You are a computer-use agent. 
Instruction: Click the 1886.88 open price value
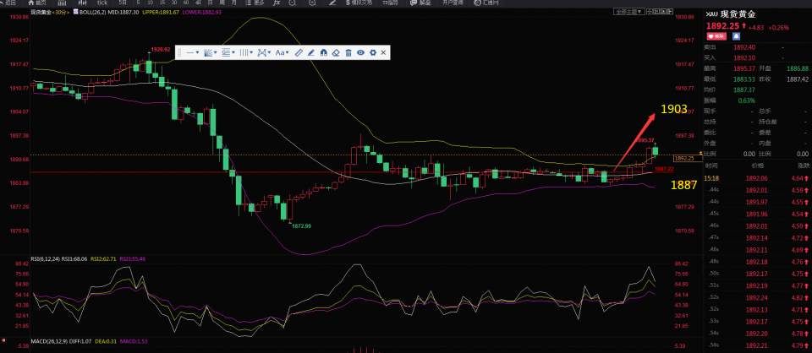tap(798, 68)
